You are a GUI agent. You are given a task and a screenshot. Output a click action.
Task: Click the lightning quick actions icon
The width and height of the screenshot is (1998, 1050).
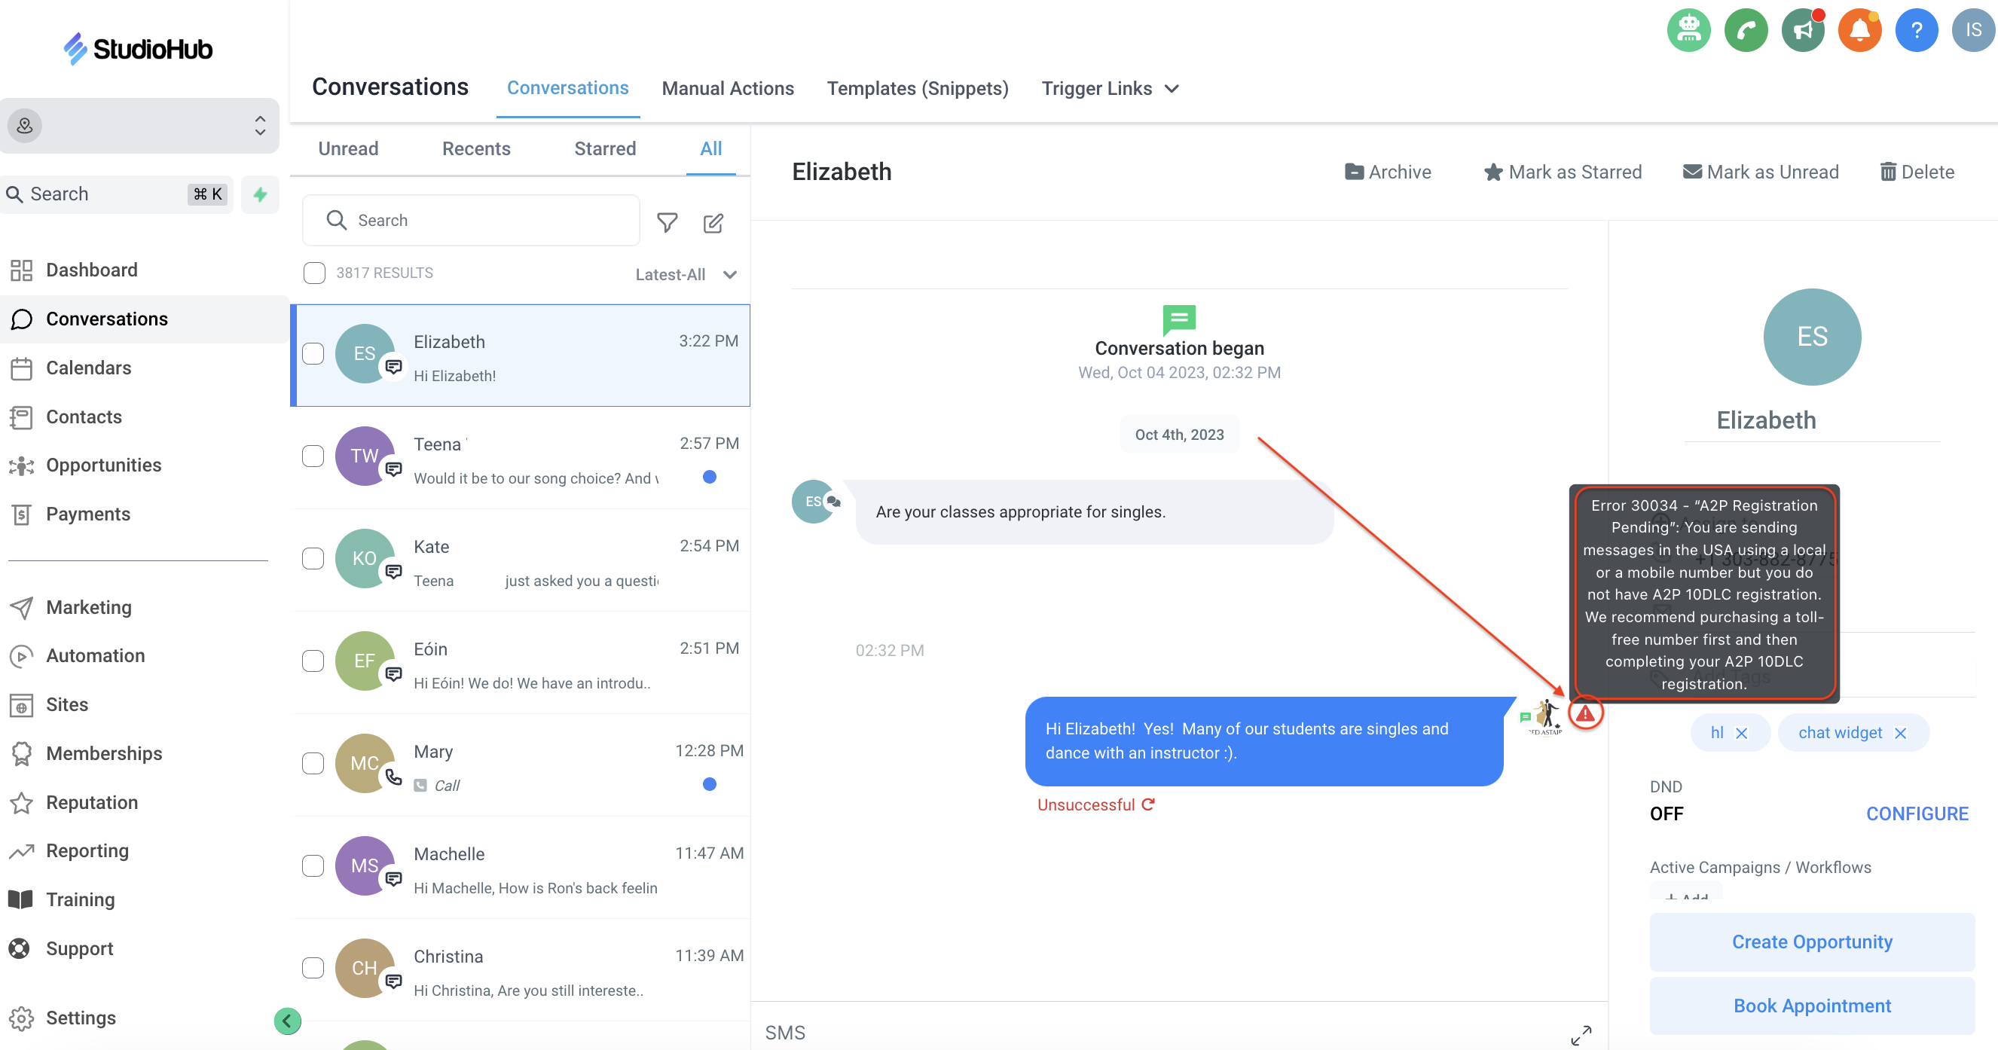(260, 194)
